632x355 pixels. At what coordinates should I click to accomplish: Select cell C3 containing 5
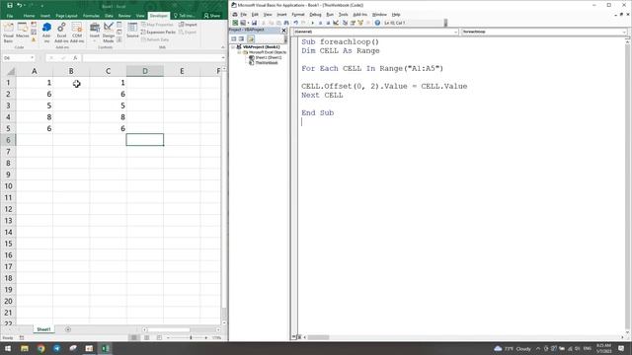108,106
